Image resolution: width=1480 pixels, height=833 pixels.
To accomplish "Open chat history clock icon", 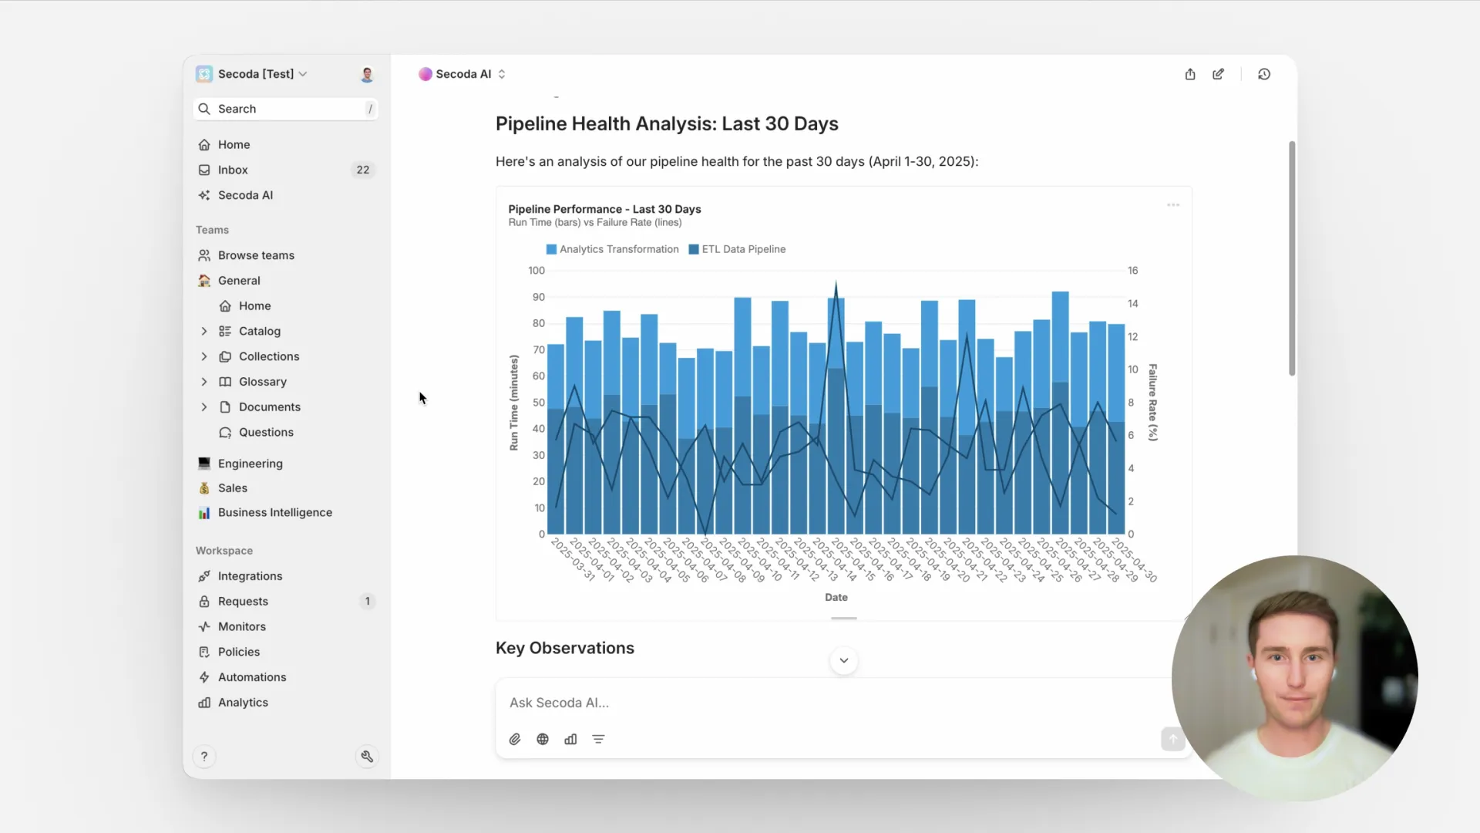I will coord(1264,74).
